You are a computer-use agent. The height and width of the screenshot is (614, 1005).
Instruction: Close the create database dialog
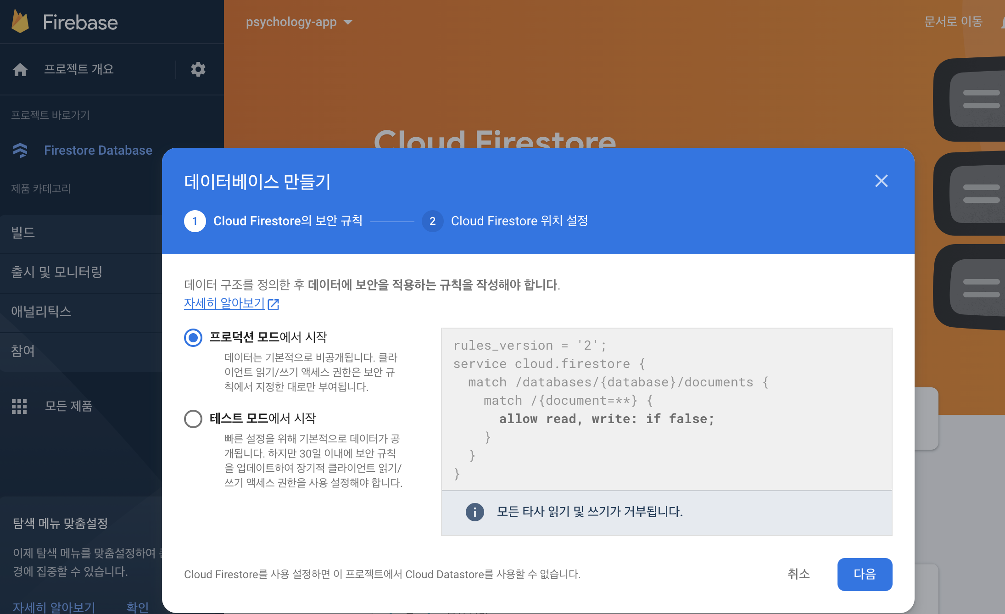tap(881, 181)
